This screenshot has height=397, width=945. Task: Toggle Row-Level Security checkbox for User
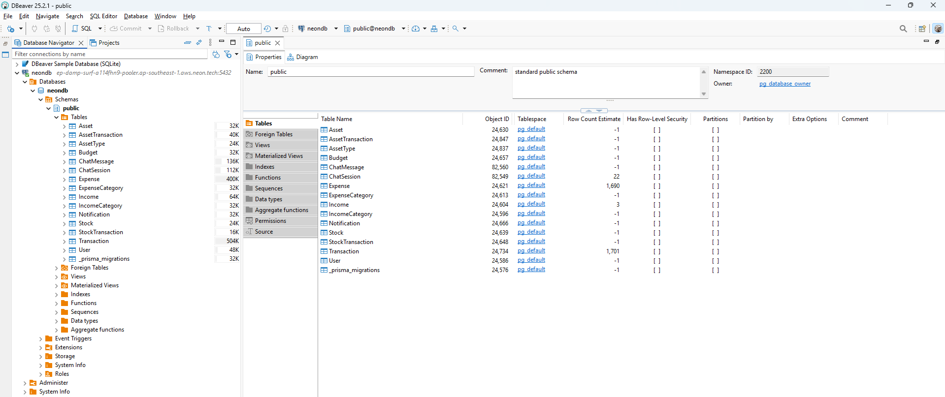click(656, 261)
